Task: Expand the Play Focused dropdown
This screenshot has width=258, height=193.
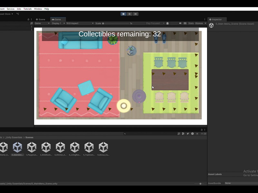Action: [x=155, y=23]
